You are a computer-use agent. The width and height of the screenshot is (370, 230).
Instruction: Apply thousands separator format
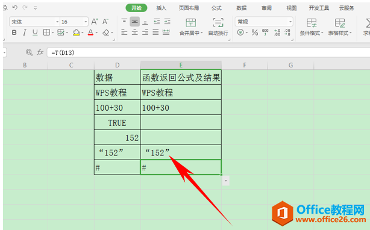265,33
